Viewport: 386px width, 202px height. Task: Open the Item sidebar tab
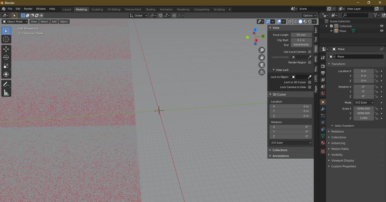(x=316, y=30)
